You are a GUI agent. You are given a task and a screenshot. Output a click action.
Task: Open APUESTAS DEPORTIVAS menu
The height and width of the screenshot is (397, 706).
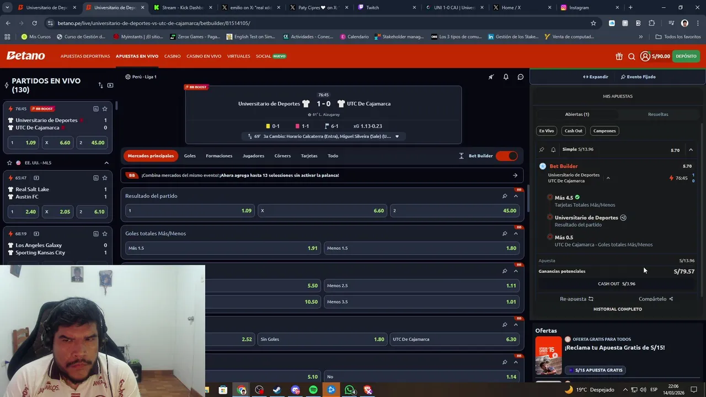(x=85, y=56)
